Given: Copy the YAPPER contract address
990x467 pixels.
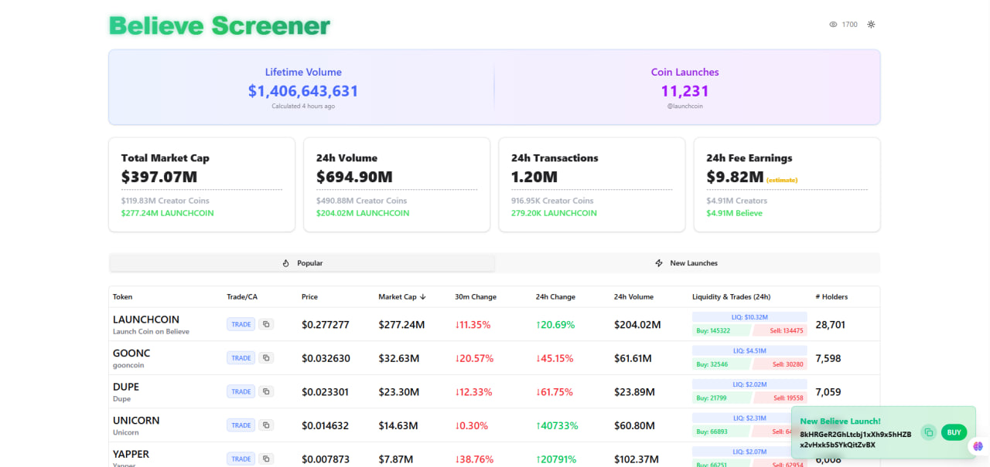Looking at the screenshot, I should click(266, 459).
